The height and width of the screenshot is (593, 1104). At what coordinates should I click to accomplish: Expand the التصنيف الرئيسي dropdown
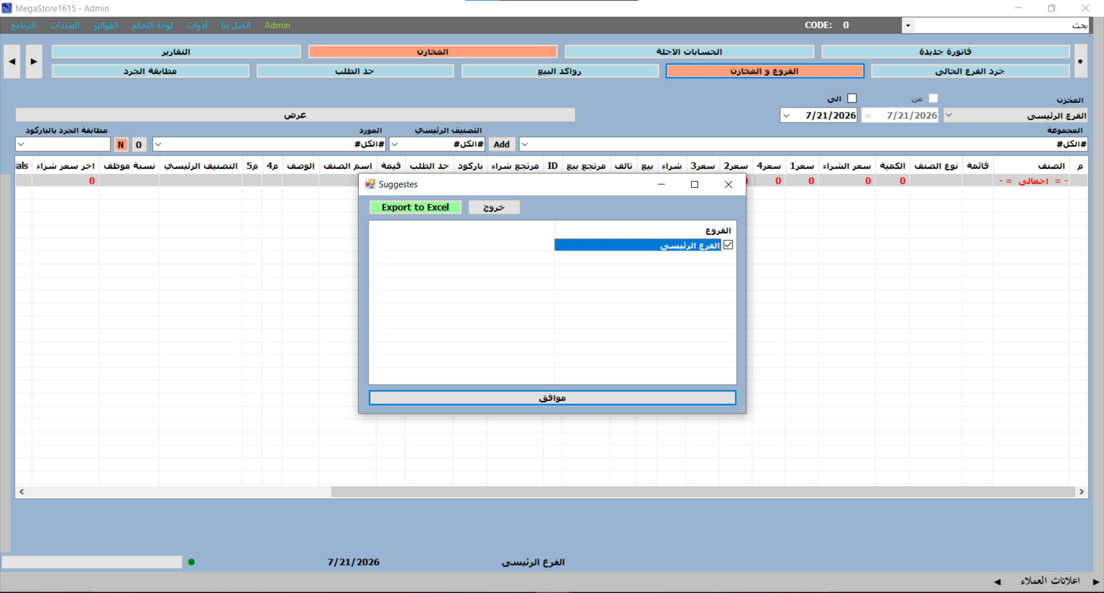(395, 144)
